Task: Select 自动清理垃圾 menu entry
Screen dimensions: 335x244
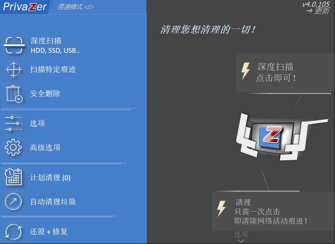Action: pyautogui.click(x=53, y=202)
